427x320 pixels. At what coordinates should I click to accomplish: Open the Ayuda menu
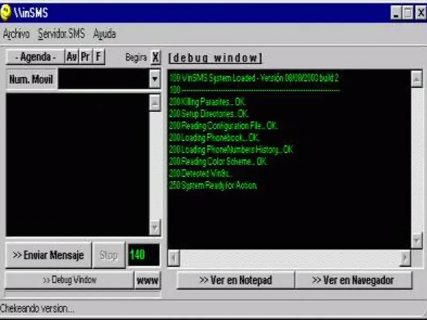coord(104,34)
